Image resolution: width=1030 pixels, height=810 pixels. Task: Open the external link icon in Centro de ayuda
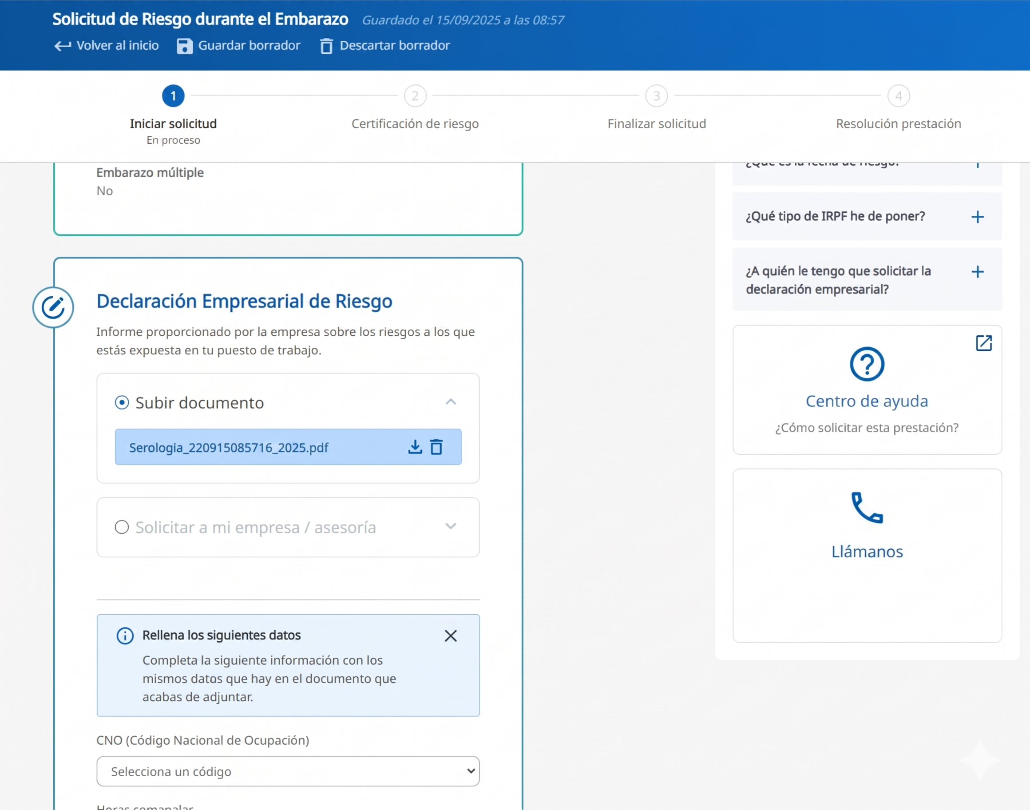(x=983, y=343)
